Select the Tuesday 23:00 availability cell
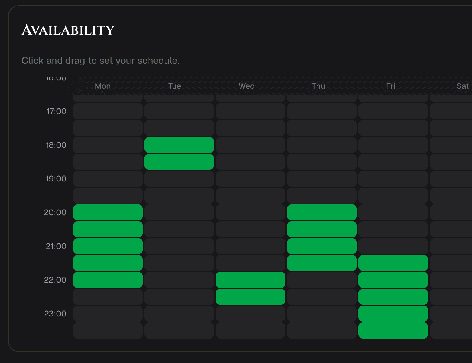472x363 pixels. coord(179,314)
